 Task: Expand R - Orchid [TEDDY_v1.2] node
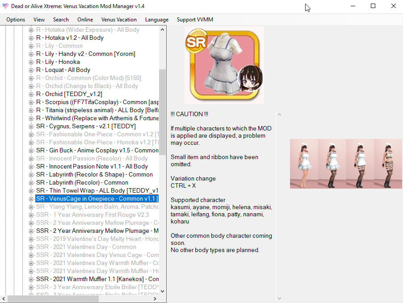coord(31,94)
